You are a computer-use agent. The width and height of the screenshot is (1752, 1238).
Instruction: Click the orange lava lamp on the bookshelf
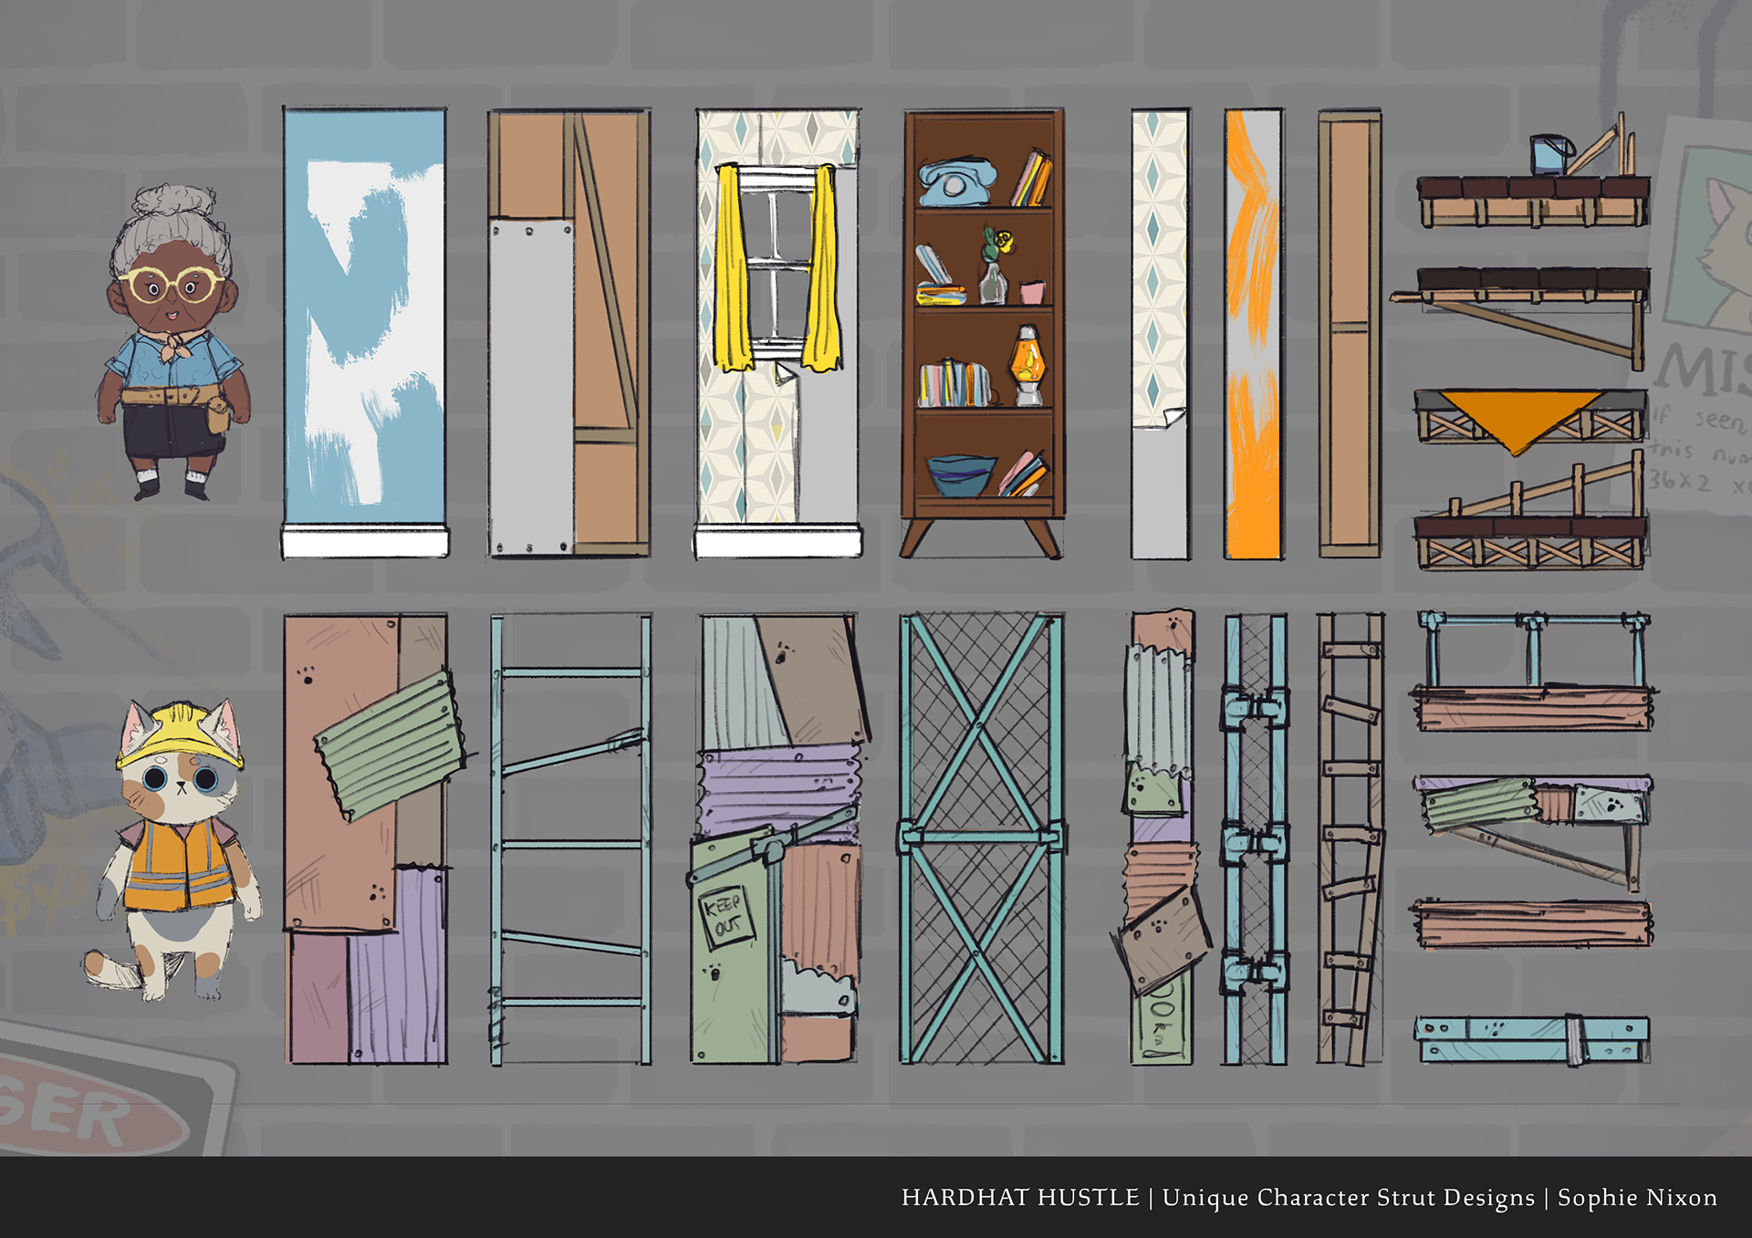[1027, 365]
